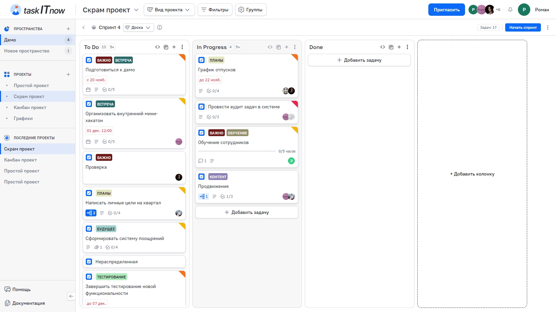Open the 'Доска' view dropdown
The height and width of the screenshot is (312, 556).
(x=139, y=27)
